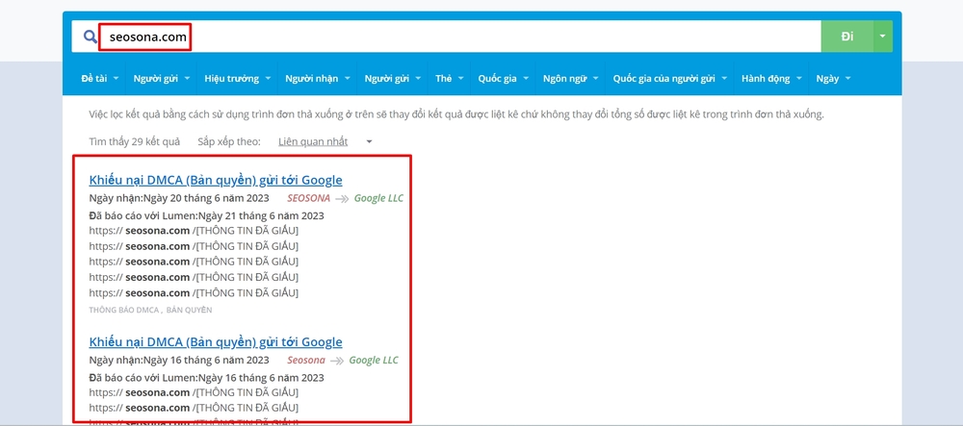Click the Sắp xếp theo label
This screenshot has width=963, height=426.
229,141
